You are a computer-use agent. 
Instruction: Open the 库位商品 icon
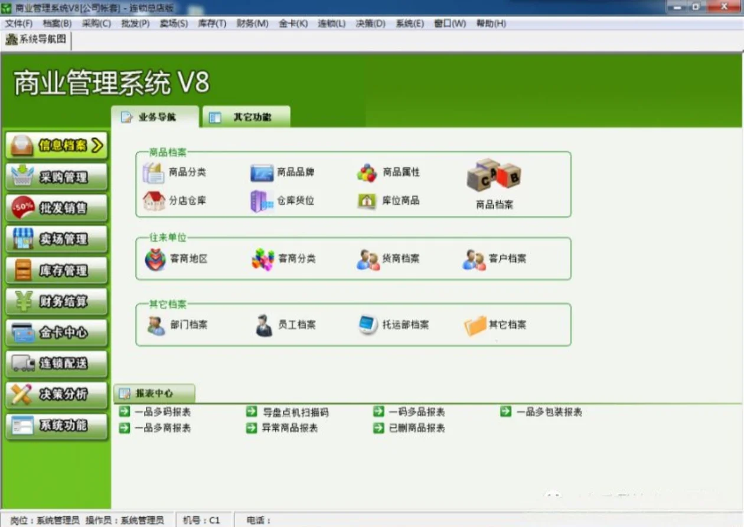367,201
